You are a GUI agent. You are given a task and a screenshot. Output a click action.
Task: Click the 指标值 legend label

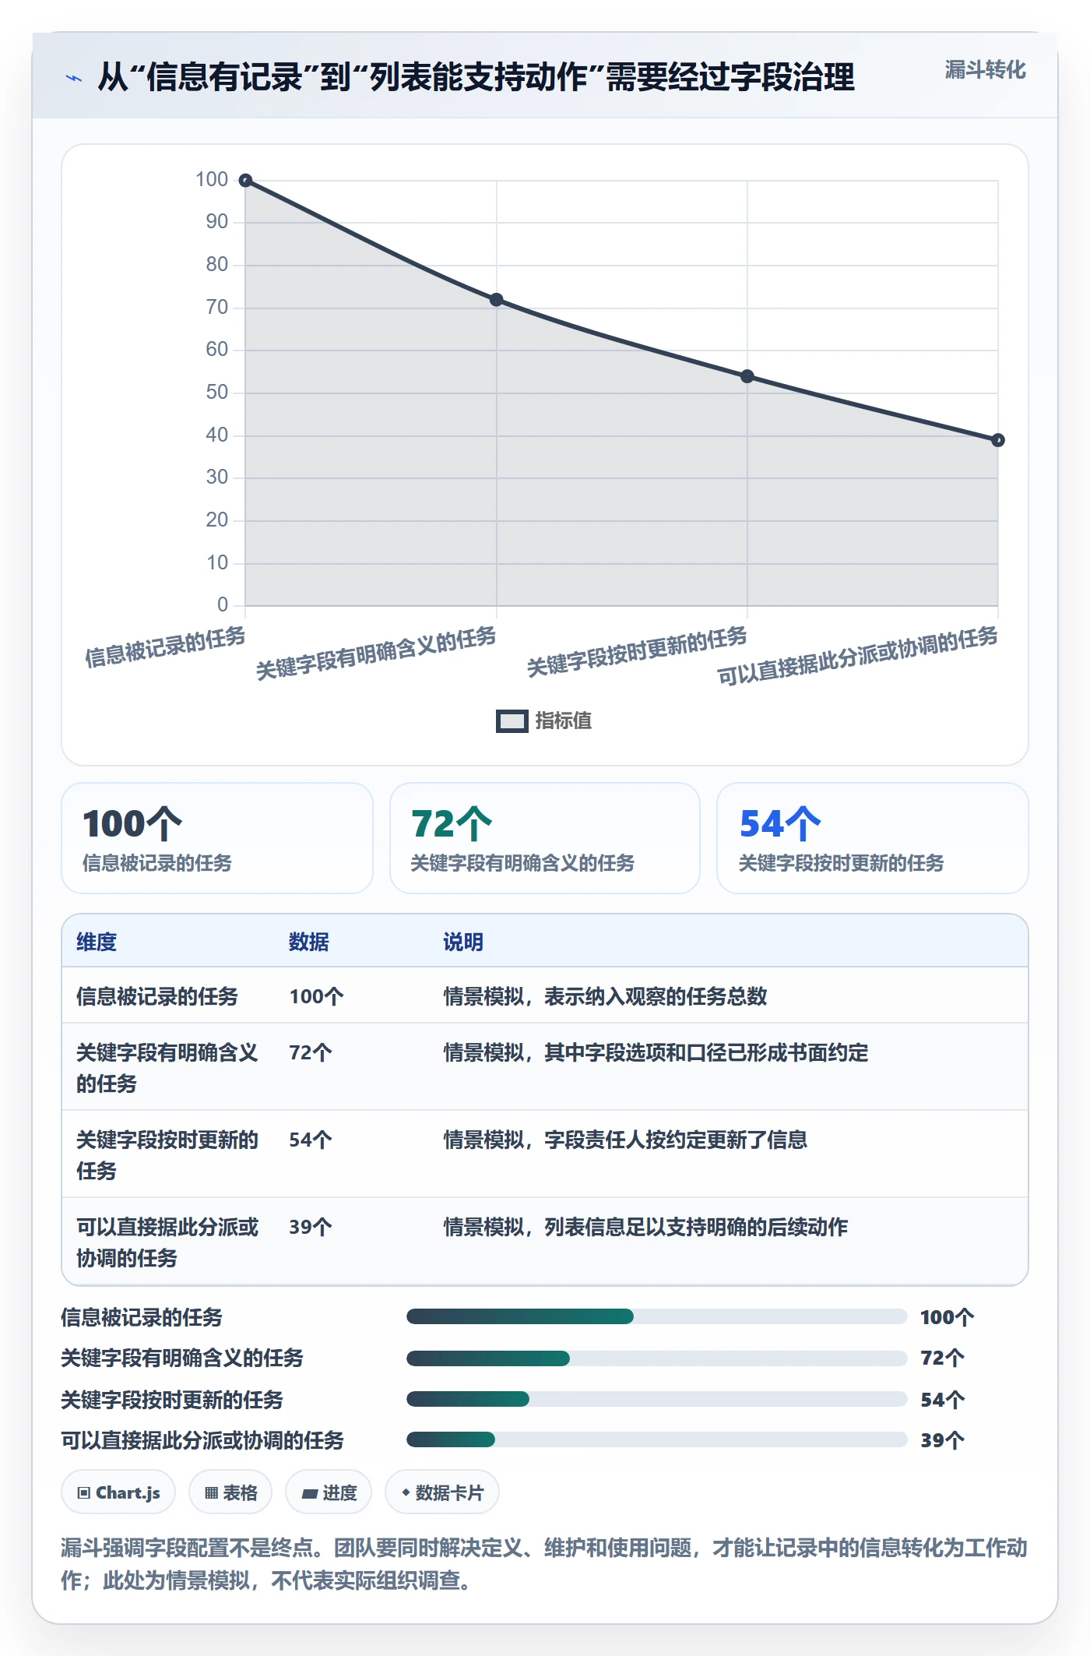click(563, 721)
